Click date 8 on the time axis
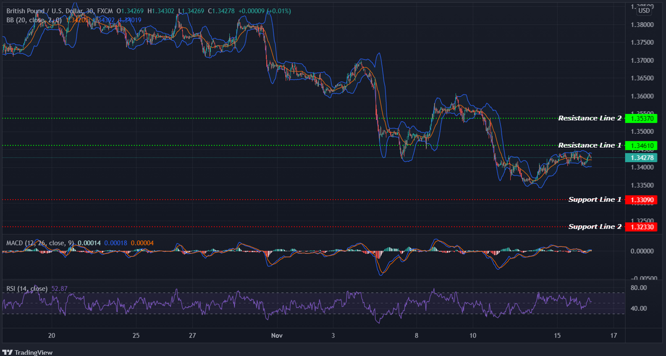The height and width of the screenshot is (356, 666). coord(417,335)
